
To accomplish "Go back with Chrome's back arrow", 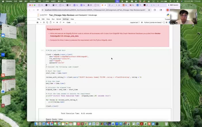I will [x=30, y=10].
